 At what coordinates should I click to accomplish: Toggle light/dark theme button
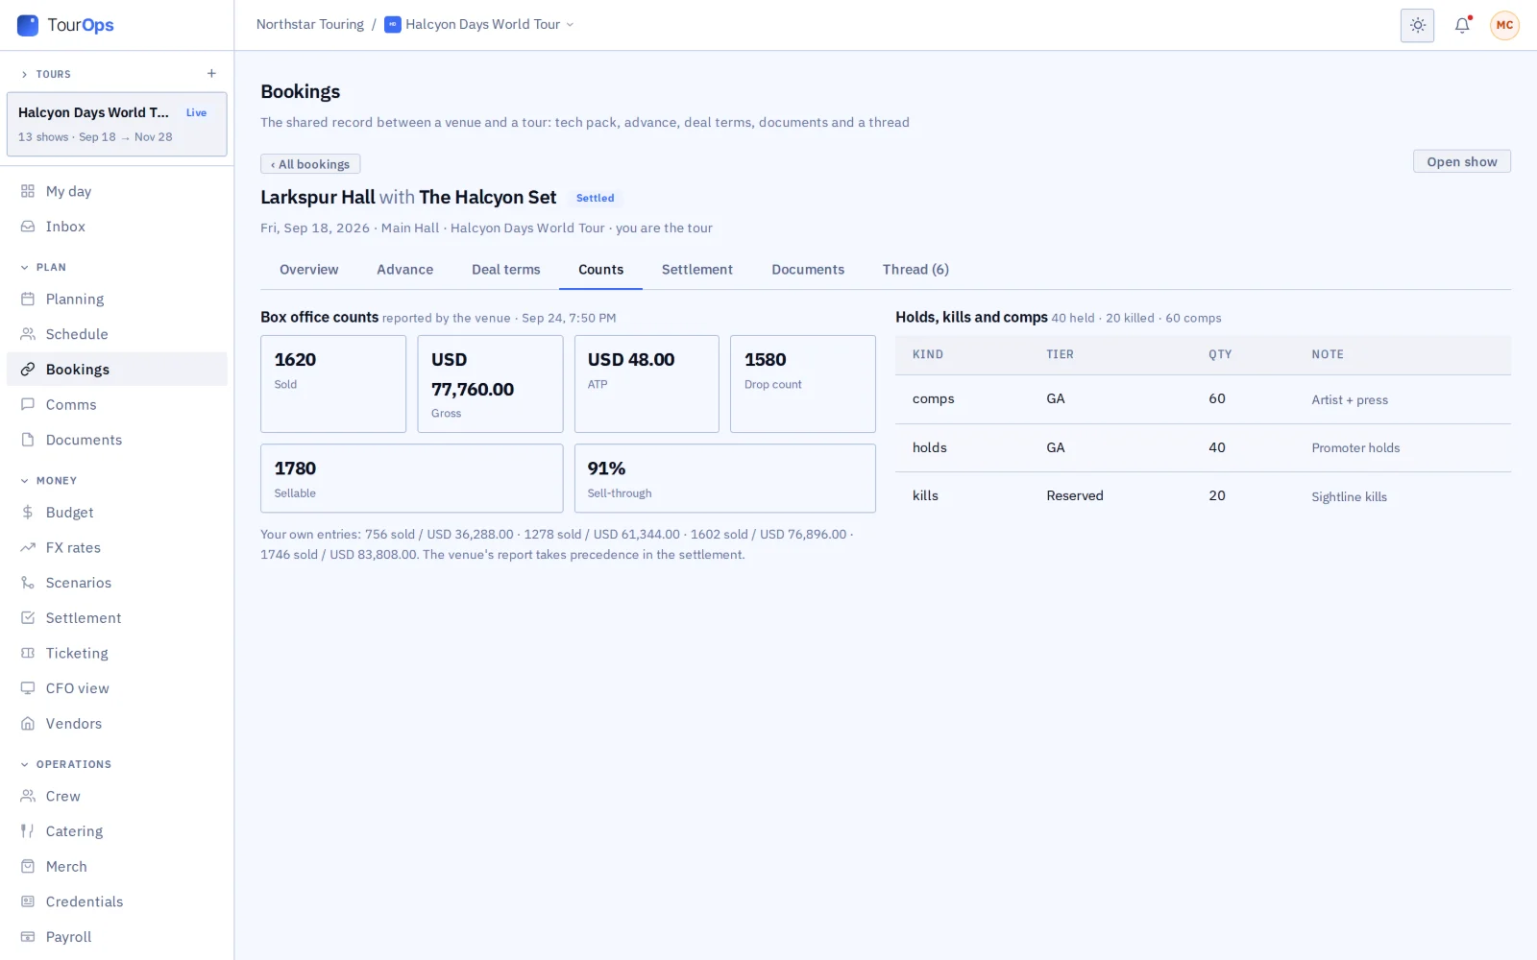click(1417, 25)
